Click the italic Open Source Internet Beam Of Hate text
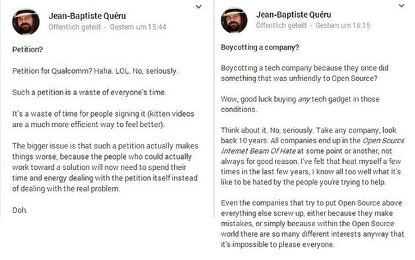 [313, 146]
